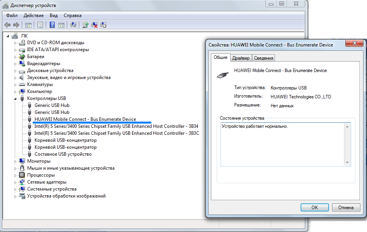
Task: Select HUAWEI Mobile Connect in the device tree
Action: click(85, 119)
